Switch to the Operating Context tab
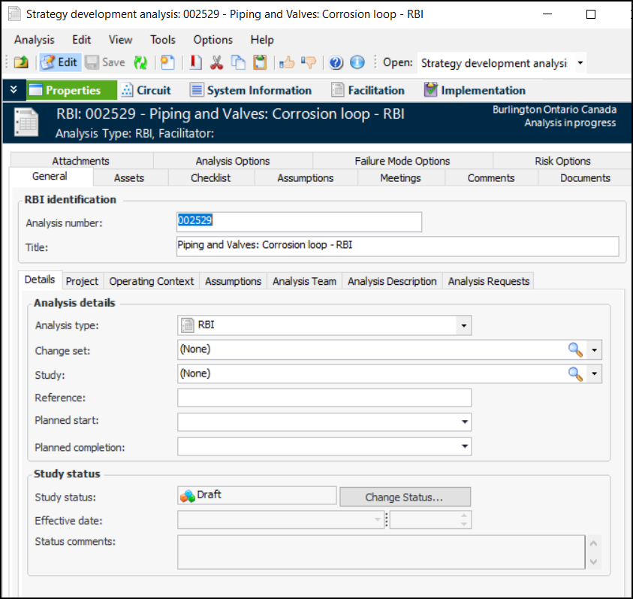633x599 pixels. pyautogui.click(x=152, y=281)
